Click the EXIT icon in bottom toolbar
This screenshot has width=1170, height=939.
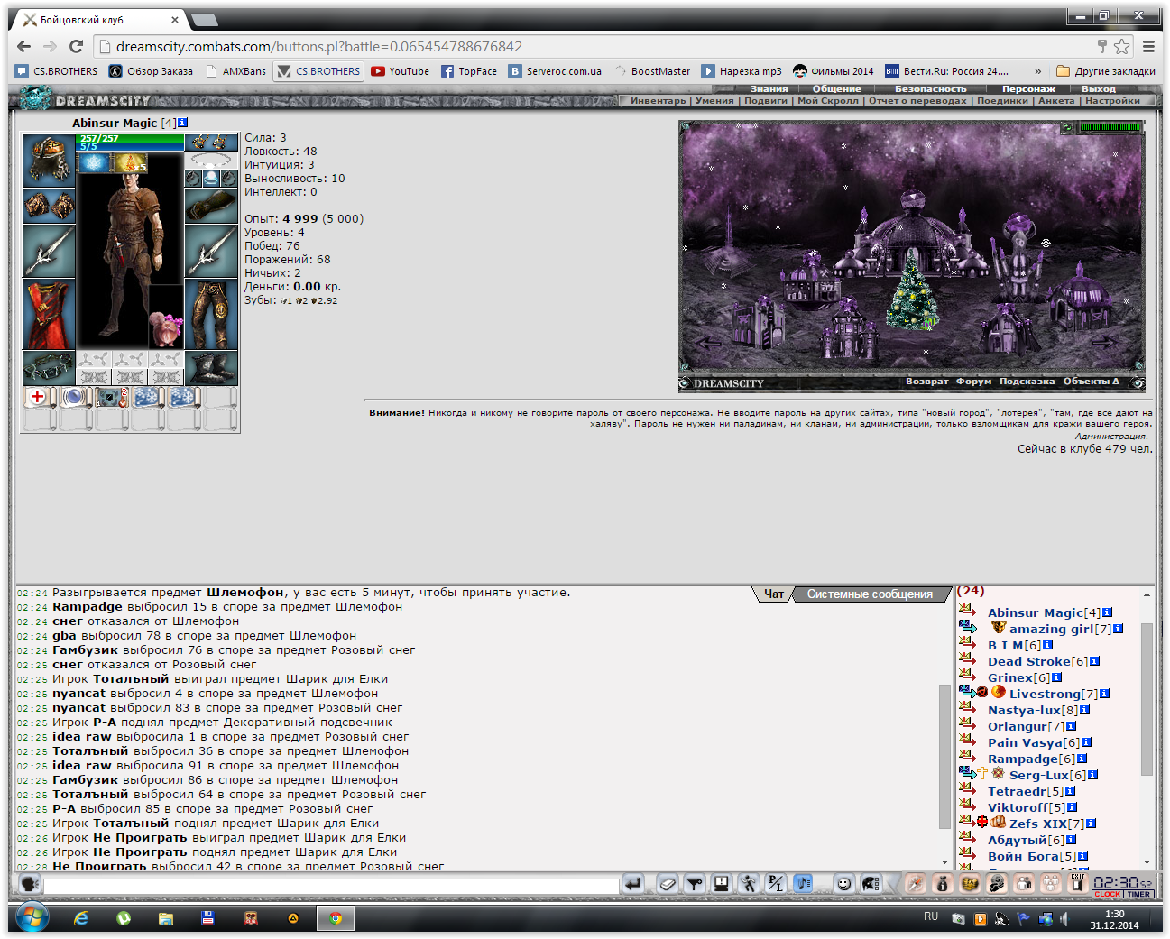coord(1077,882)
